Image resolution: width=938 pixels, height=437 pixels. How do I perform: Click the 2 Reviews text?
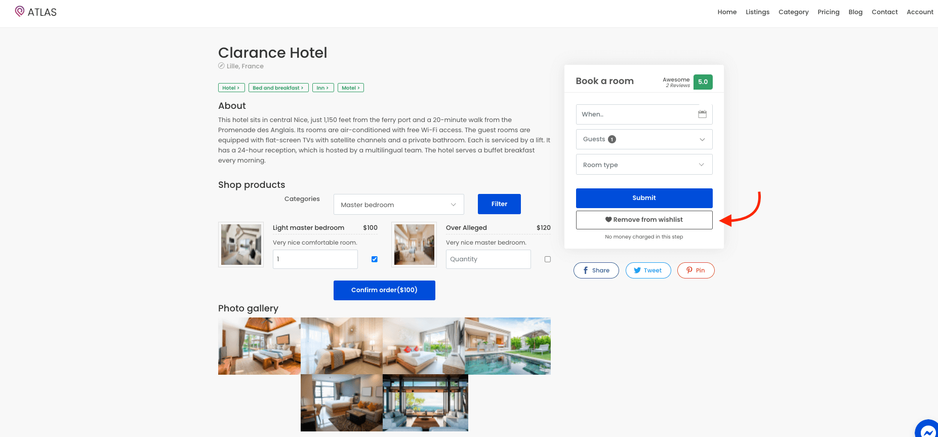678,86
